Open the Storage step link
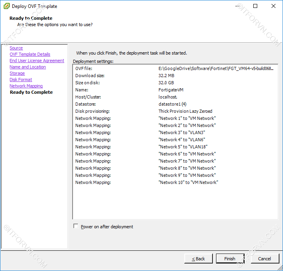The width and height of the screenshot is (283, 271). click(x=17, y=73)
